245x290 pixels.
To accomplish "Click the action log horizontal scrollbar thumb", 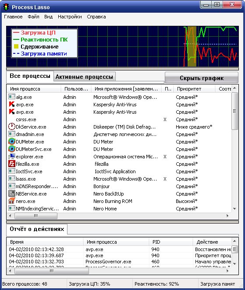I will [52, 271].
